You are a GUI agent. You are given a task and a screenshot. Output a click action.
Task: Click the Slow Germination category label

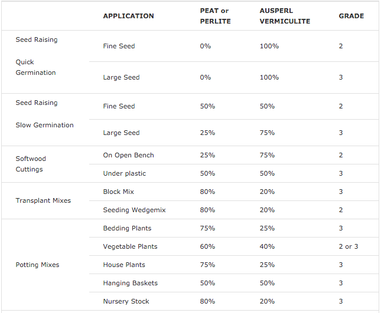44,125
